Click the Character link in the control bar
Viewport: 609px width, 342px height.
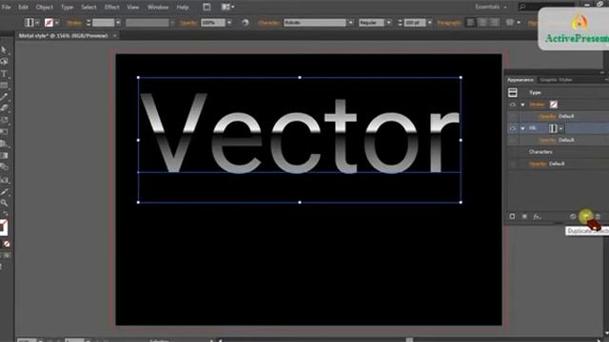(x=268, y=23)
